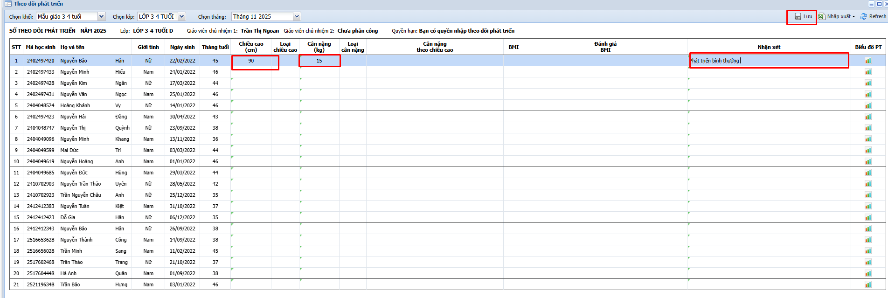Open the Chọn tháng month dropdown
The height and width of the screenshot is (298, 888).
coord(297,16)
